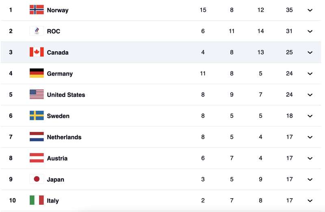Screen dimensions: 325x212
Task: Click the Norway flag icon
Action: click(37, 10)
